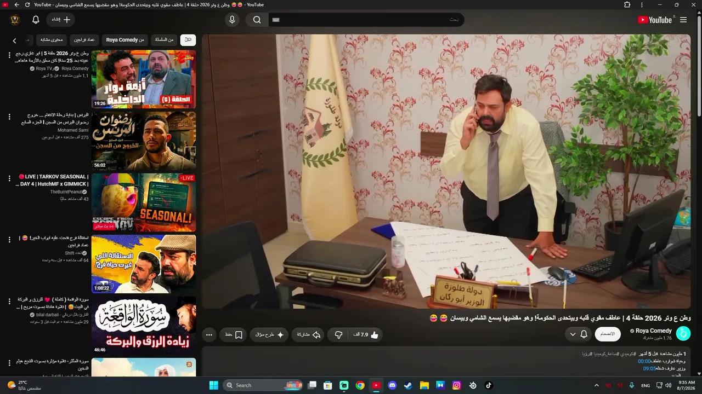Go back with the browser arrow
Image resolution: width=702 pixels, height=394 pixels.
[16, 5]
